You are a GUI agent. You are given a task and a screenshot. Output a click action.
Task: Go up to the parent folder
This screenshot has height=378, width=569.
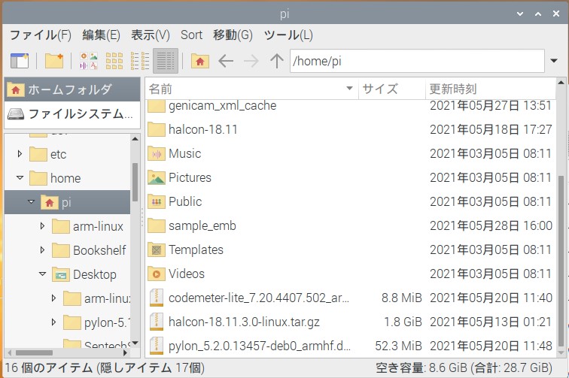tap(277, 61)
